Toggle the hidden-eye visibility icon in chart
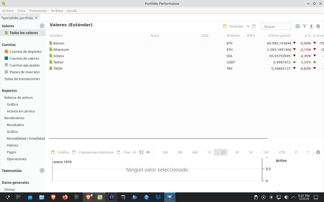Image resolution: width=324 pixels, height=202 pixels. pyautogui.click(x=148, y=152)
